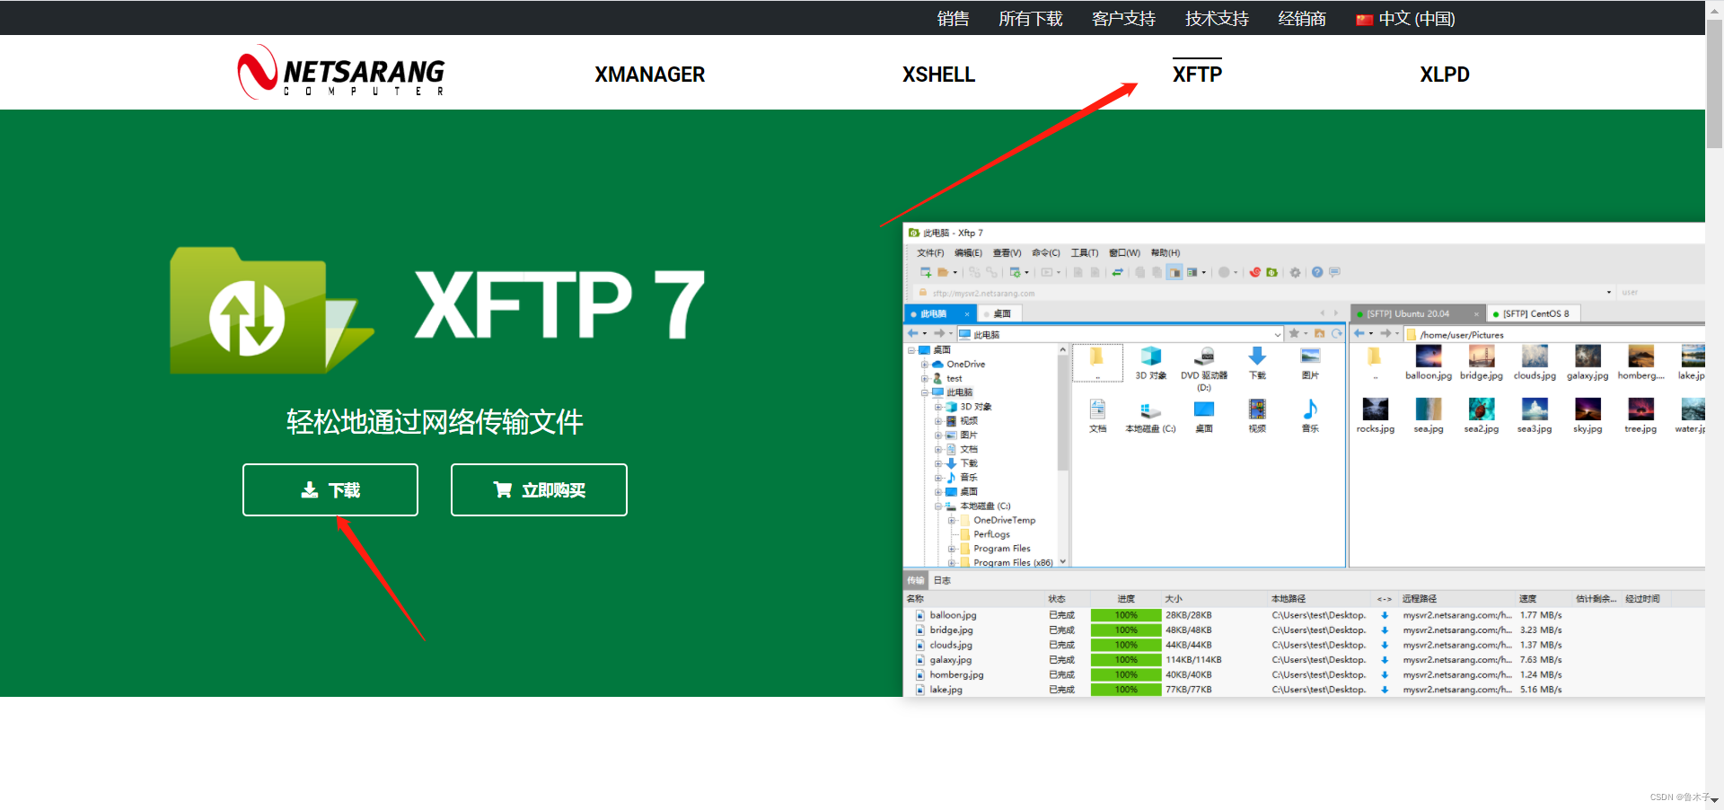Open the 文件(F) menu in Xftp
Image resolution: width=1724 pixels, height=810 pixels.
(930, 253)
